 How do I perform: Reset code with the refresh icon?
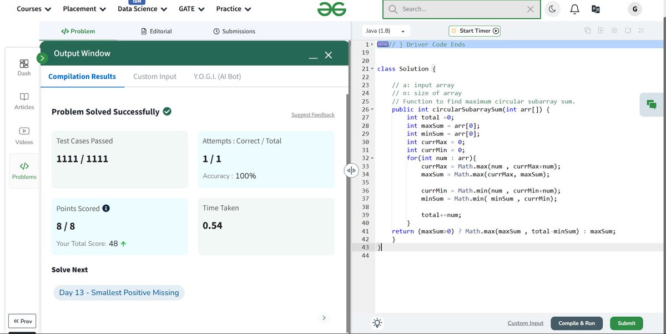(x=628, y=31)
